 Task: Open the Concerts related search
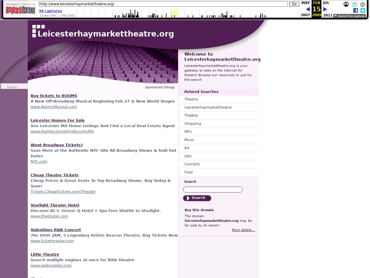(192, 164)
